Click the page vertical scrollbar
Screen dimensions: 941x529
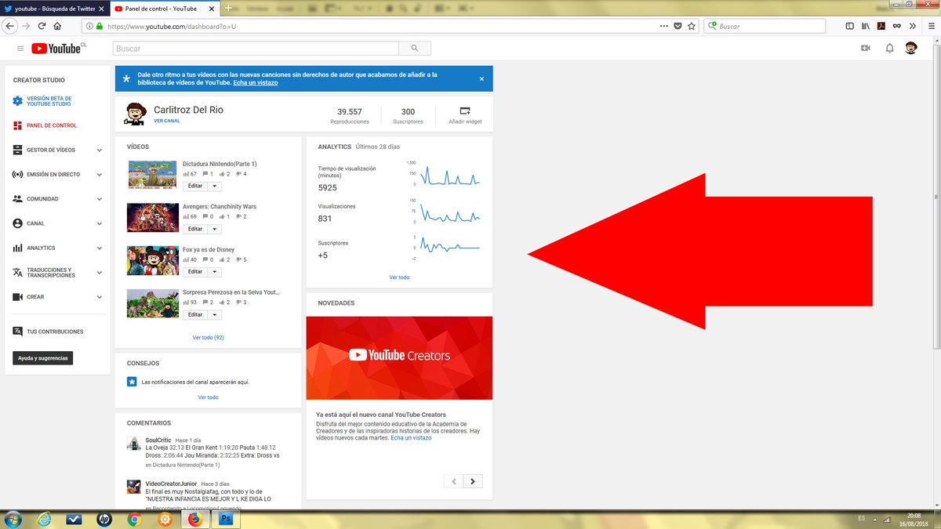[936, 196]
